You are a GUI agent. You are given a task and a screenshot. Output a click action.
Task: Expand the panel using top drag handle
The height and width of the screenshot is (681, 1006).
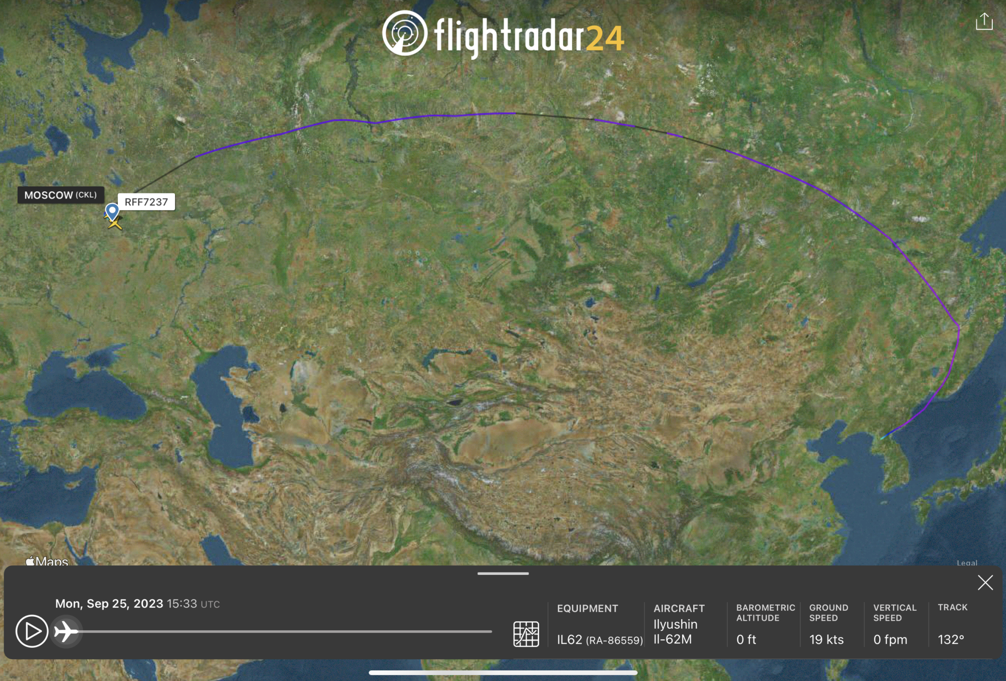(503, 573)
